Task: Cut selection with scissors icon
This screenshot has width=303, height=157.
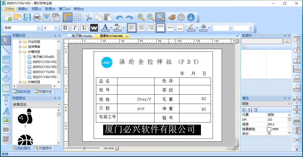Action: coord(88,17)
